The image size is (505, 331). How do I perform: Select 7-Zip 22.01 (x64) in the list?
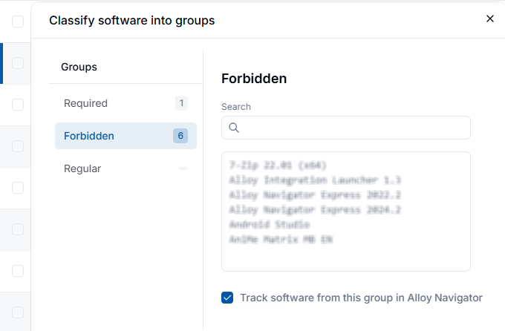point(278,165)
